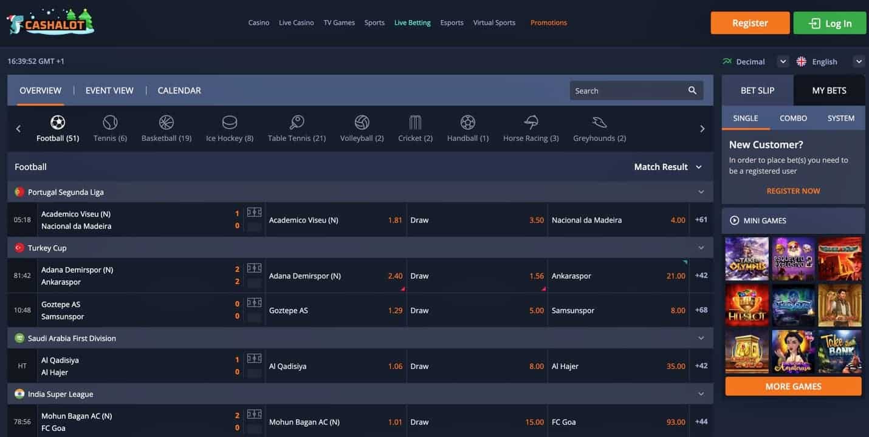Select the Volleyball sport icon
Screen dimensions: 869x437
[x=362, y=123]
